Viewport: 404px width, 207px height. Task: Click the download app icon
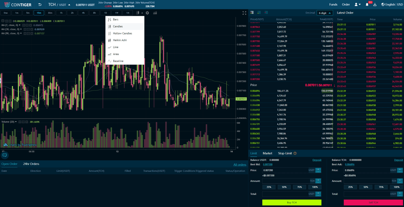click(375, 5)
